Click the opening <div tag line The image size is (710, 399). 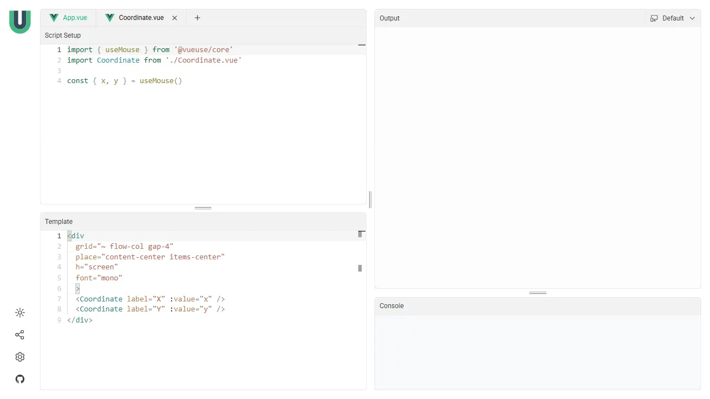tap(75, 236)
